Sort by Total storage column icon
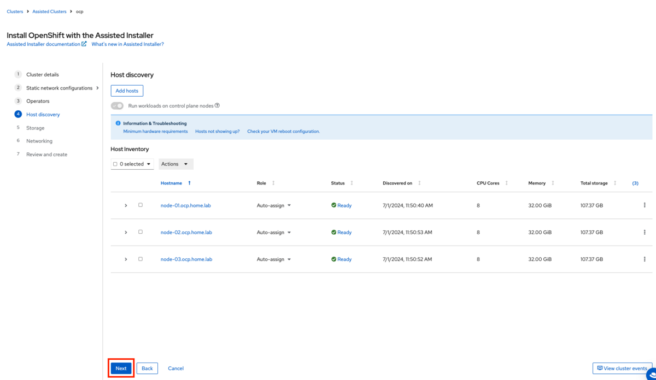 tap(615, 183)
